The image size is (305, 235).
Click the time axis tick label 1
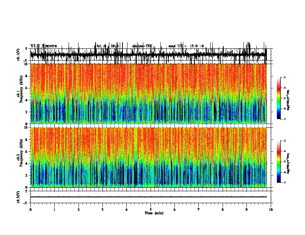tap(54, 210)
